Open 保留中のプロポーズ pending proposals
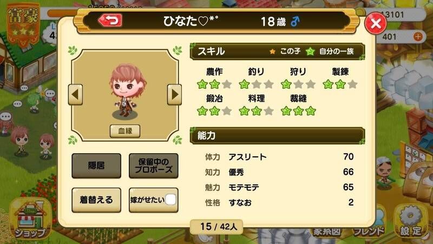The width and height of the screenshot is (433, 244). coord(154,166)
